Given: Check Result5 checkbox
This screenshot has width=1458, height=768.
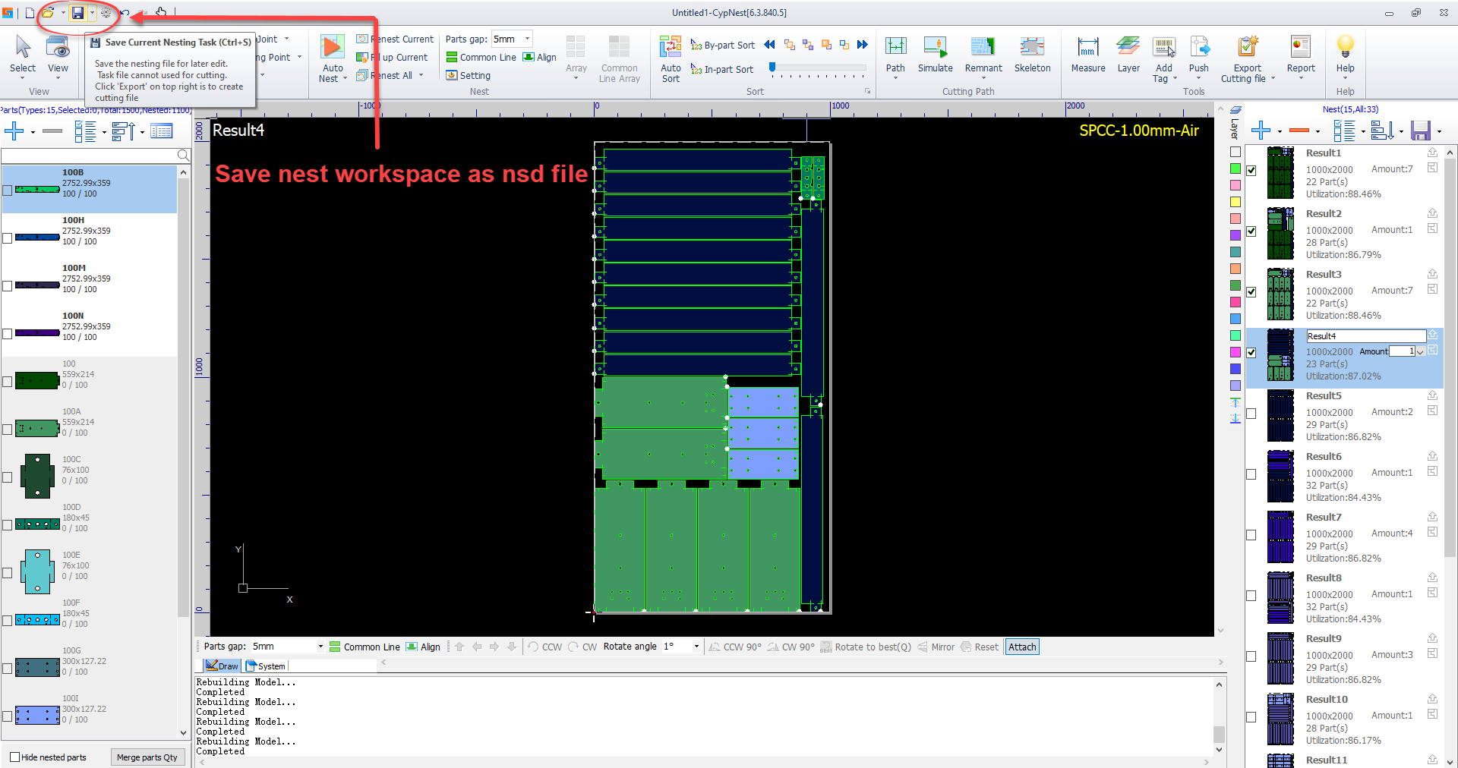Looking at the screenshot, I should [1251, 414].
